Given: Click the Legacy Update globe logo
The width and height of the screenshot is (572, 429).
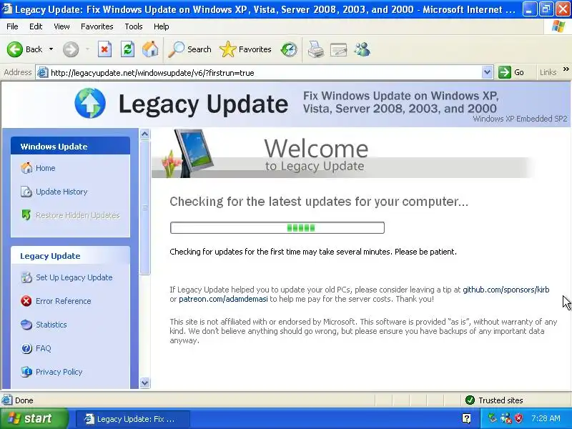Looking at the screenshot, I should tap(90, 103).
